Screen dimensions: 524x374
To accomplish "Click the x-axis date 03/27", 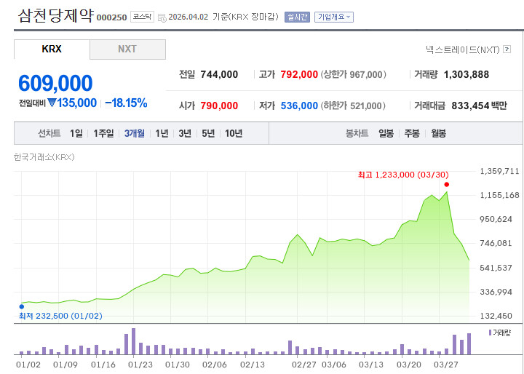I will pyautogui.click(x=446, y=365).
